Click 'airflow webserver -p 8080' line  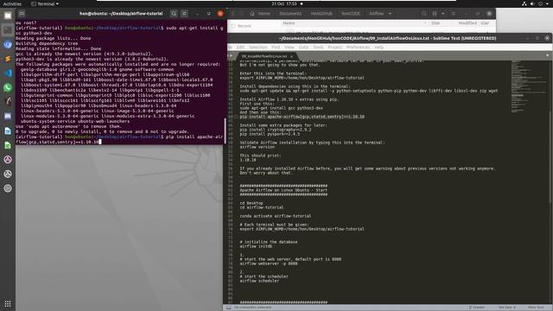point(269,263)
